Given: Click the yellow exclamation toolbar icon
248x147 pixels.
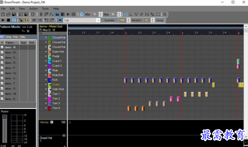Looking at the screenshot, I should [26, 20].
